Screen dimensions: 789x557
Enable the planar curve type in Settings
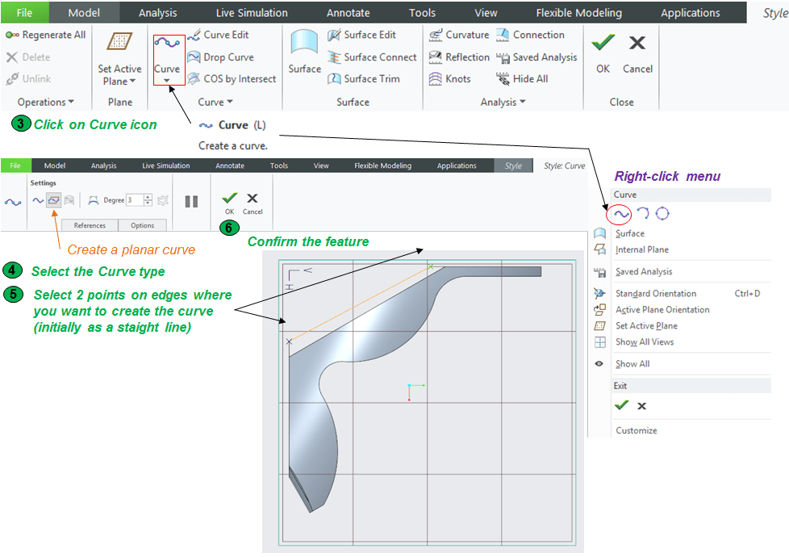pyautogui.click(x=53, y=200)
